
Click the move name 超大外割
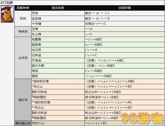[38, 66]
